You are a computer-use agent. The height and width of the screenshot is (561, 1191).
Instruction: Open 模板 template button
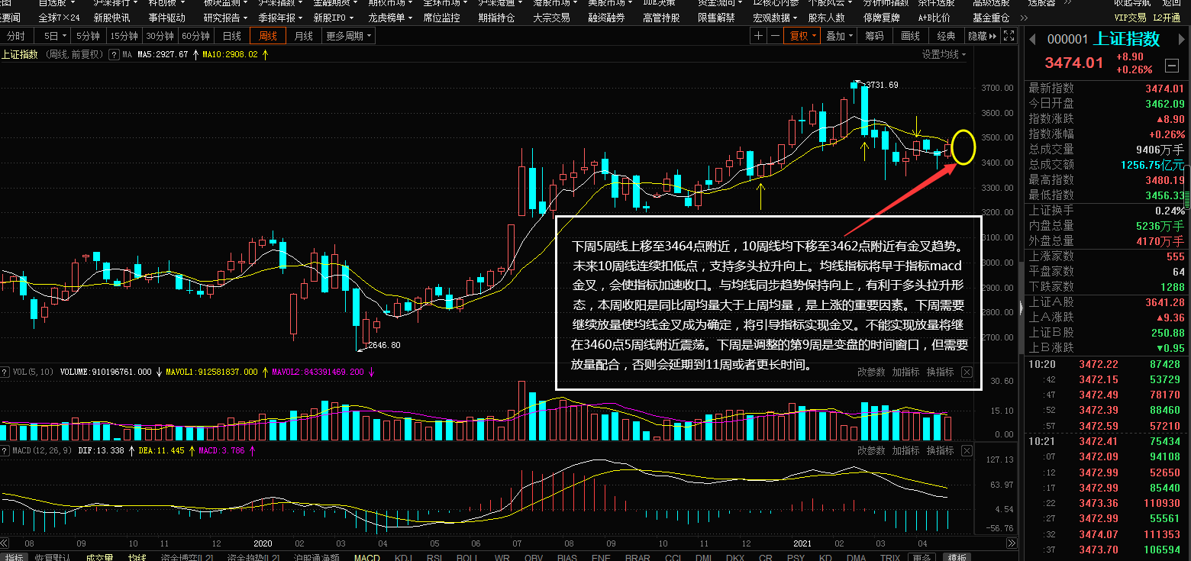pos(957,557)
